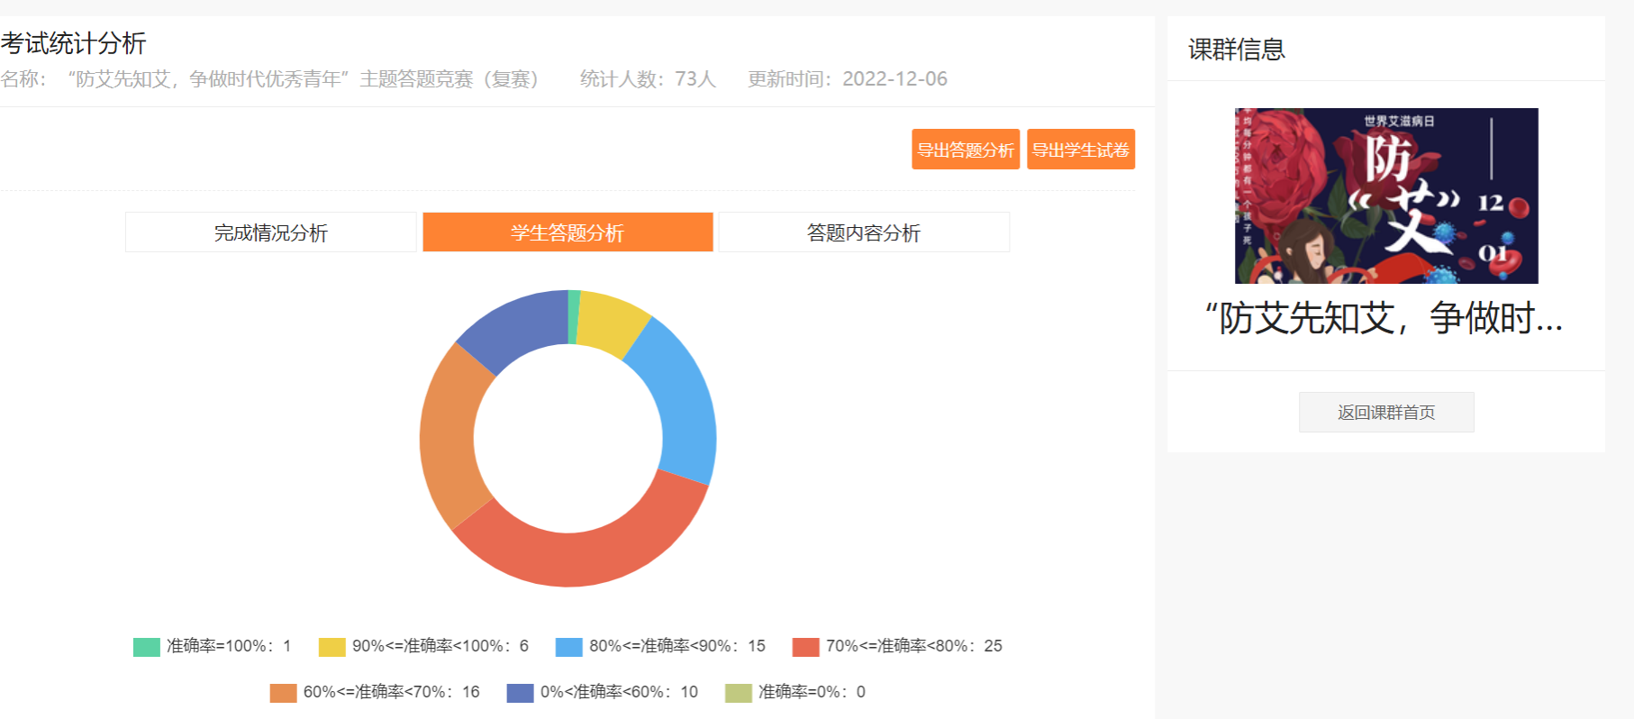1634x719 pixels.
Task: Open the World AIDS Day course thumbnail
Action: (x=1385, y=196)
